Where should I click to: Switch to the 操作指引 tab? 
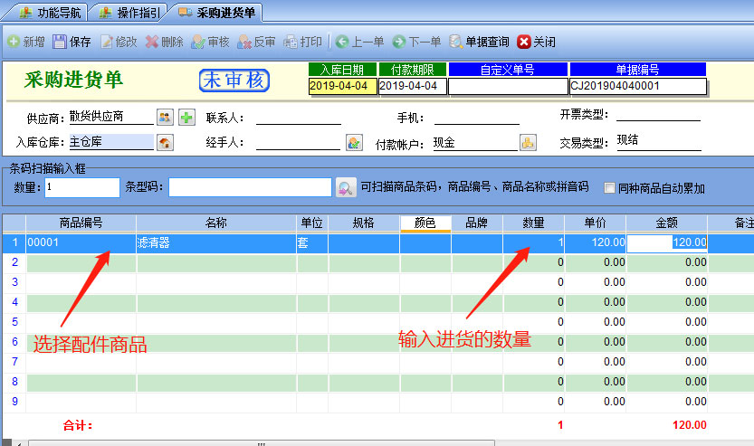(131, 13)
